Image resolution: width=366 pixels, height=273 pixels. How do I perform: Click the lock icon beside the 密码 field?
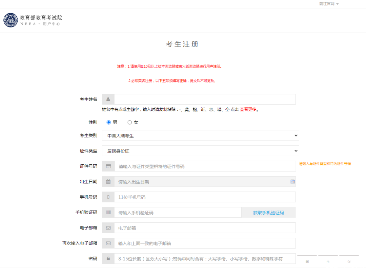[108, 259]
